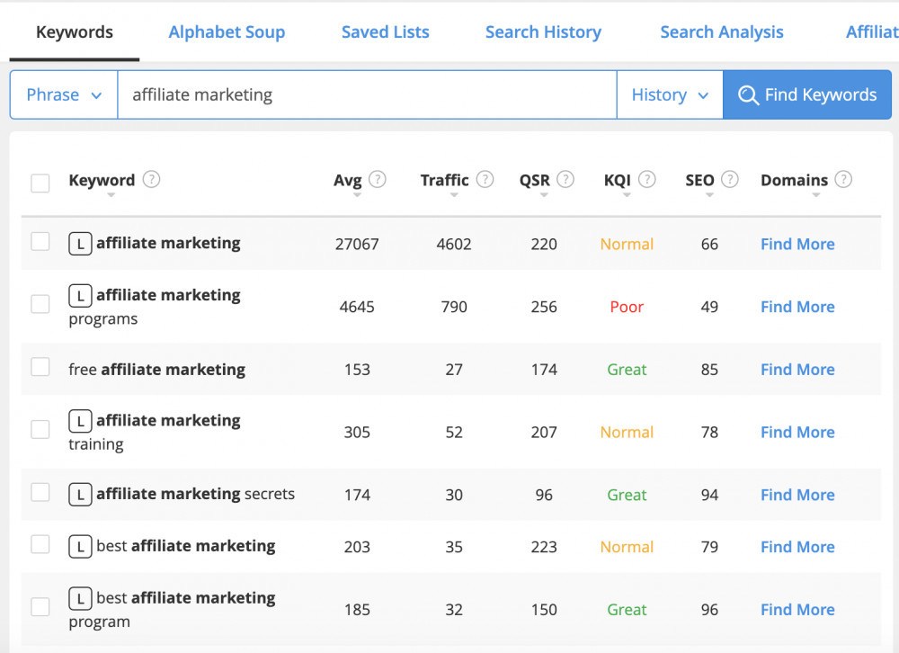The image size is (899, 653).
Task: Open the History dropdown
Action: tap(670, 94)
